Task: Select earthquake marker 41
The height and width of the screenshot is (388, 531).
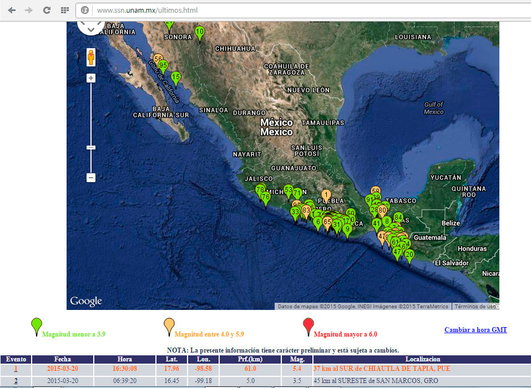Action: (377, 225)
